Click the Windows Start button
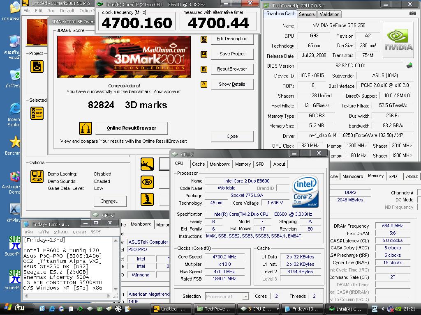The height and width of the screenshot is (315, 421). (x=16, y=308)
